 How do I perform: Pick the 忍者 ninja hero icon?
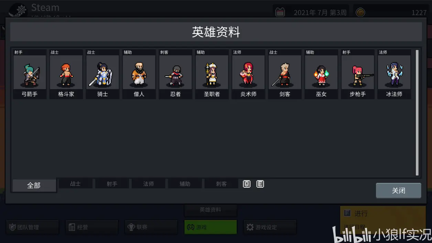click(x=175, y=74)
